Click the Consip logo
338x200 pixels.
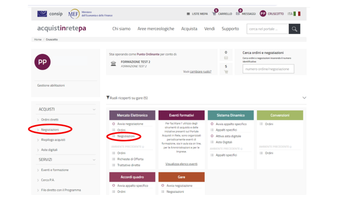pos(50,14)
